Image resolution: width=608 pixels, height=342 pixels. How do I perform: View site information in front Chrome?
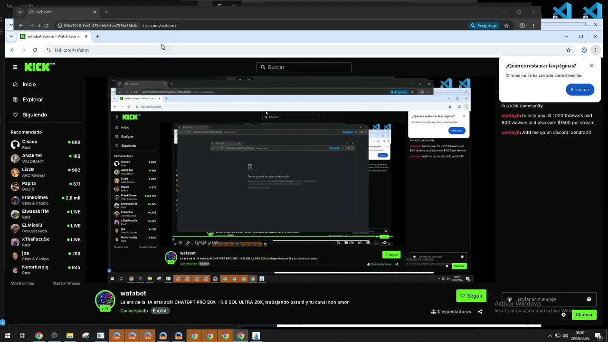(48, 50)
